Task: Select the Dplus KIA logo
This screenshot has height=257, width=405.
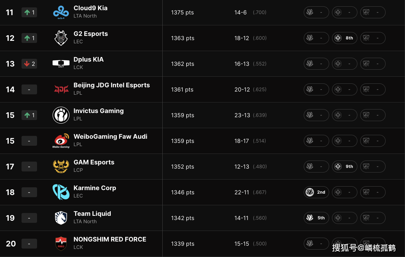Action: pyautogui.click(x=61, y=63)
